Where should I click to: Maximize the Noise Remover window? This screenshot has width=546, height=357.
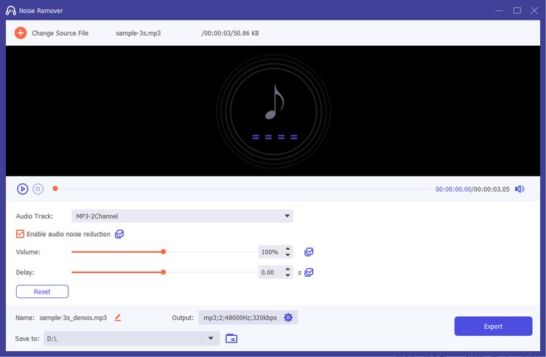[x=517, y=10]
